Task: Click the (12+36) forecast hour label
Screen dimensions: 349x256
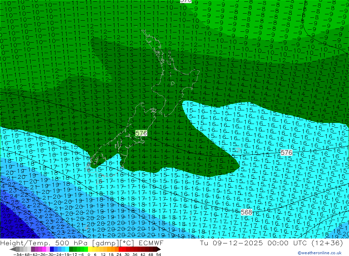Action: click(330, 243)
